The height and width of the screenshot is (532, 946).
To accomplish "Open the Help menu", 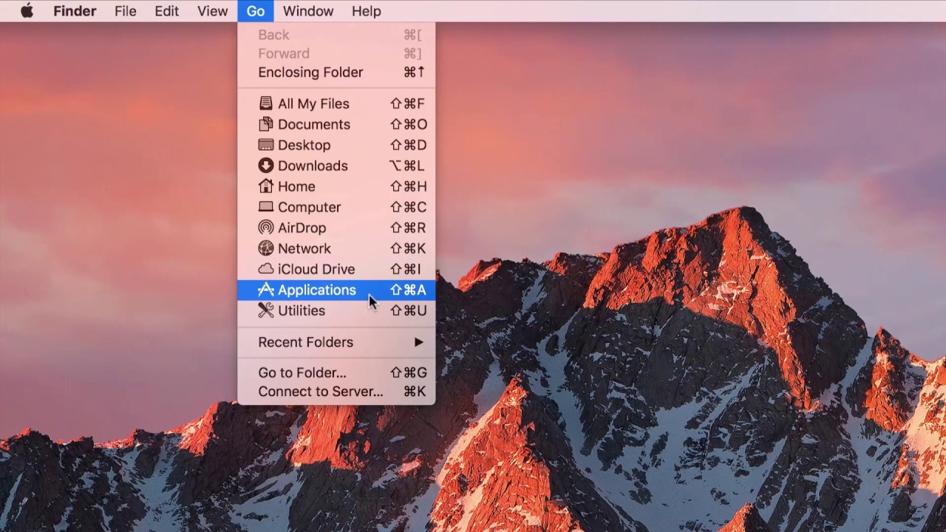I will tap(366, 11).
